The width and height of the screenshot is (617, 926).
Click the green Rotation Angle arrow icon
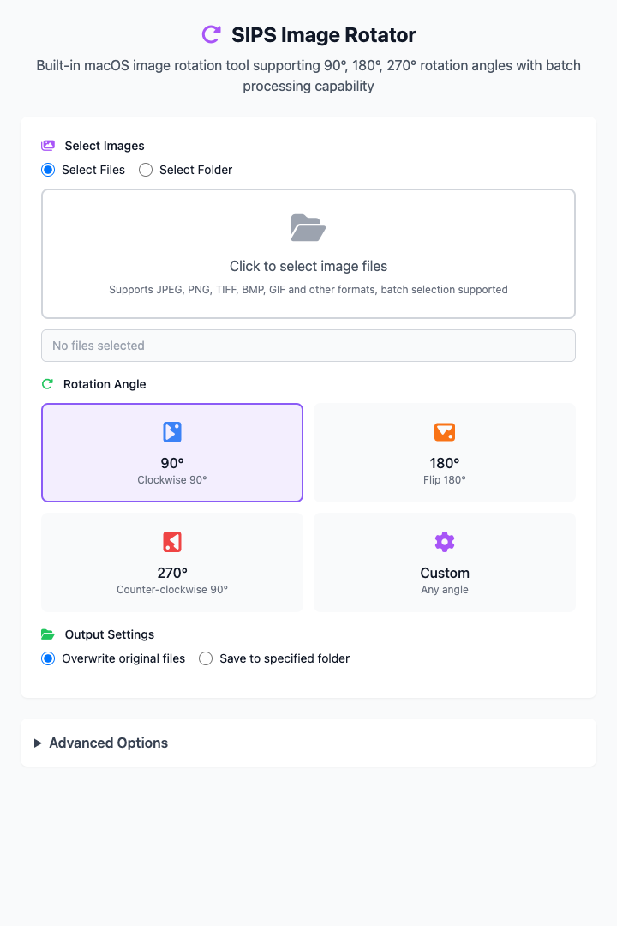pos(47,384)
